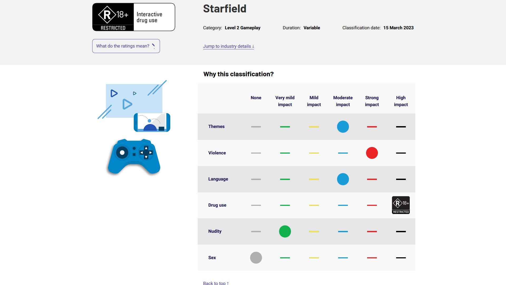Viewport: 506px width, 285px height.
Task: Click the 'Violence' row label
Action: click(217, 153)
